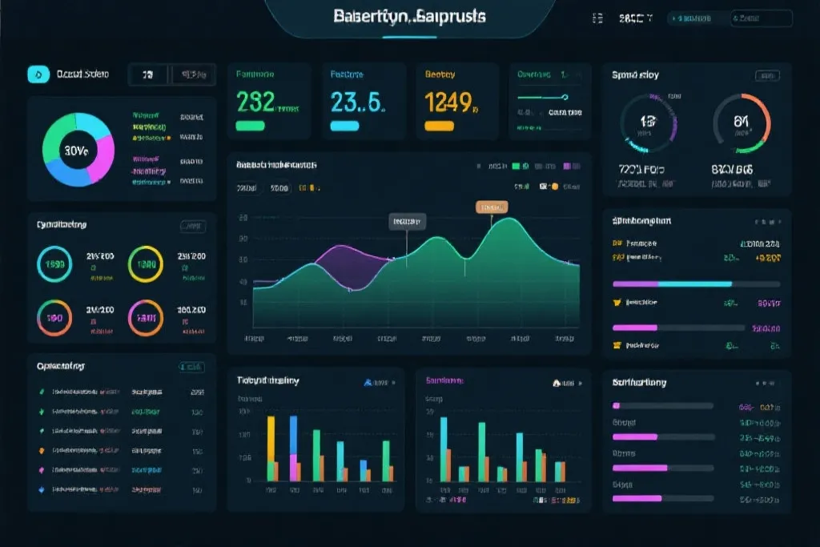This screenshot has height=547, width=820.
Task: Toggle the small switch in the ring gauges panel header
Action: 192,227
